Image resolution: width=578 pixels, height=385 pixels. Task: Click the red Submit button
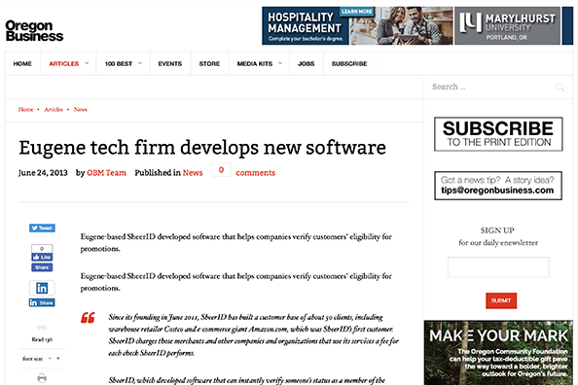[x=501, y=300]
